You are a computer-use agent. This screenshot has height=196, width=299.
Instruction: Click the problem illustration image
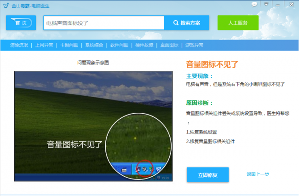pyautogui.click(x=93, y=127)
